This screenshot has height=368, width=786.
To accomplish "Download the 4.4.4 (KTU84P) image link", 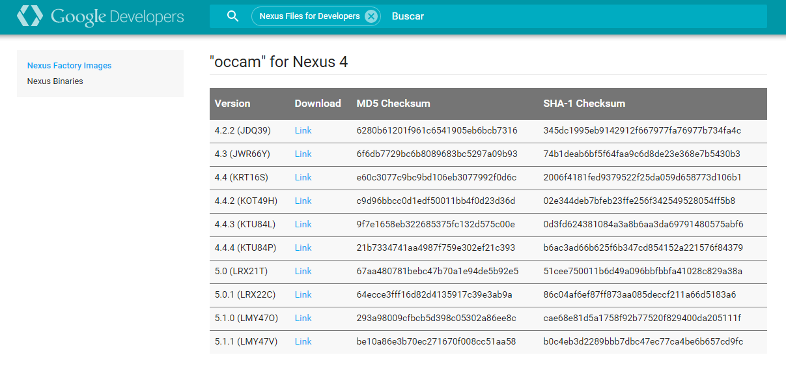I will [303, 248].
